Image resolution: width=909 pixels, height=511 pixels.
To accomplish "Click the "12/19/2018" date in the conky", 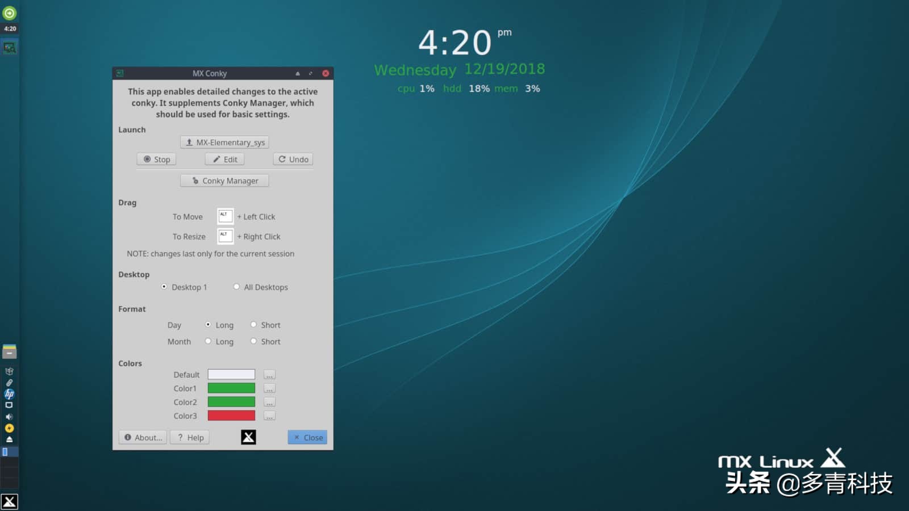I will point(504,69).
